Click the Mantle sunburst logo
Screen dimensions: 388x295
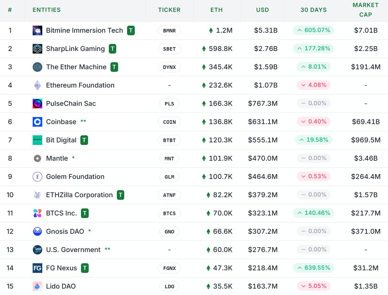click(37, 158)
